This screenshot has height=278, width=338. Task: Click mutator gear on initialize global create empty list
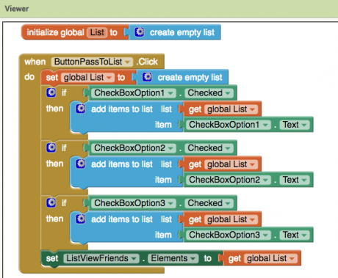(x=140, y=32)
